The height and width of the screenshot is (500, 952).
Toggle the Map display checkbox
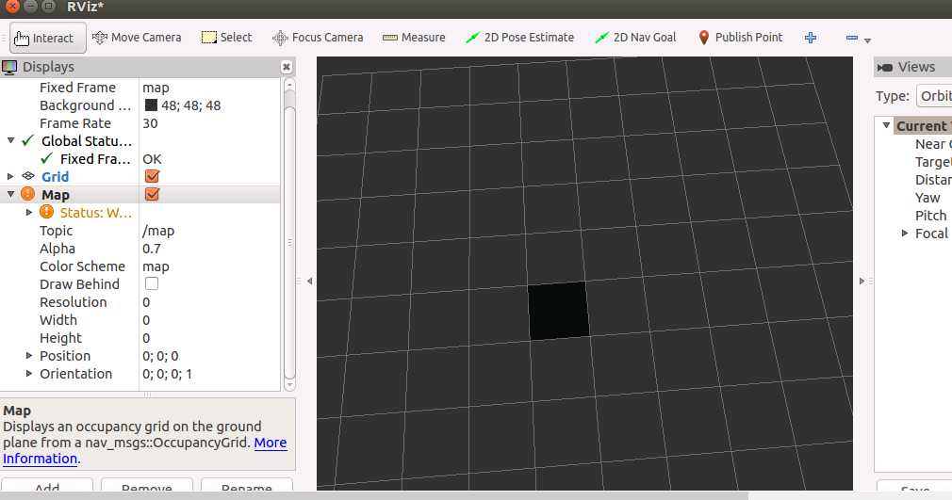tap(152, 195)
